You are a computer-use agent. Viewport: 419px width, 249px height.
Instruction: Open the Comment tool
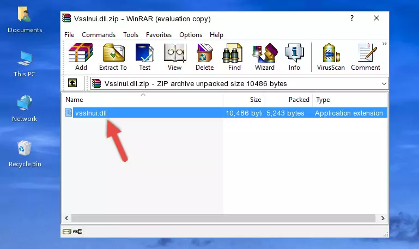[x=365, y=57]
